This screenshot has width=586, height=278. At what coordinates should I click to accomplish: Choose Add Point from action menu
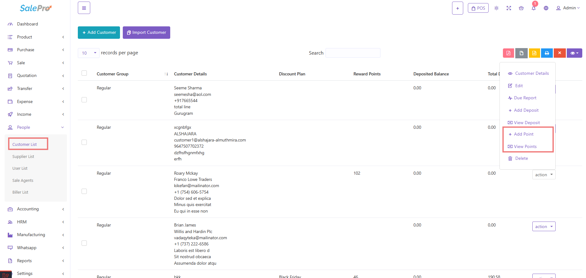click(x=523, y=134)
